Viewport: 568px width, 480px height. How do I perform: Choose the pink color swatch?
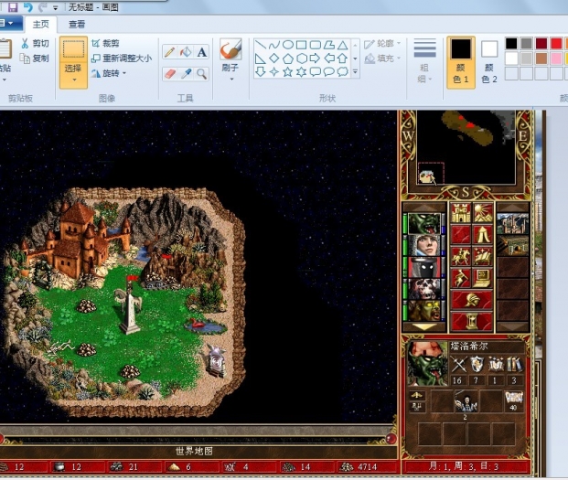coord(556,59)
